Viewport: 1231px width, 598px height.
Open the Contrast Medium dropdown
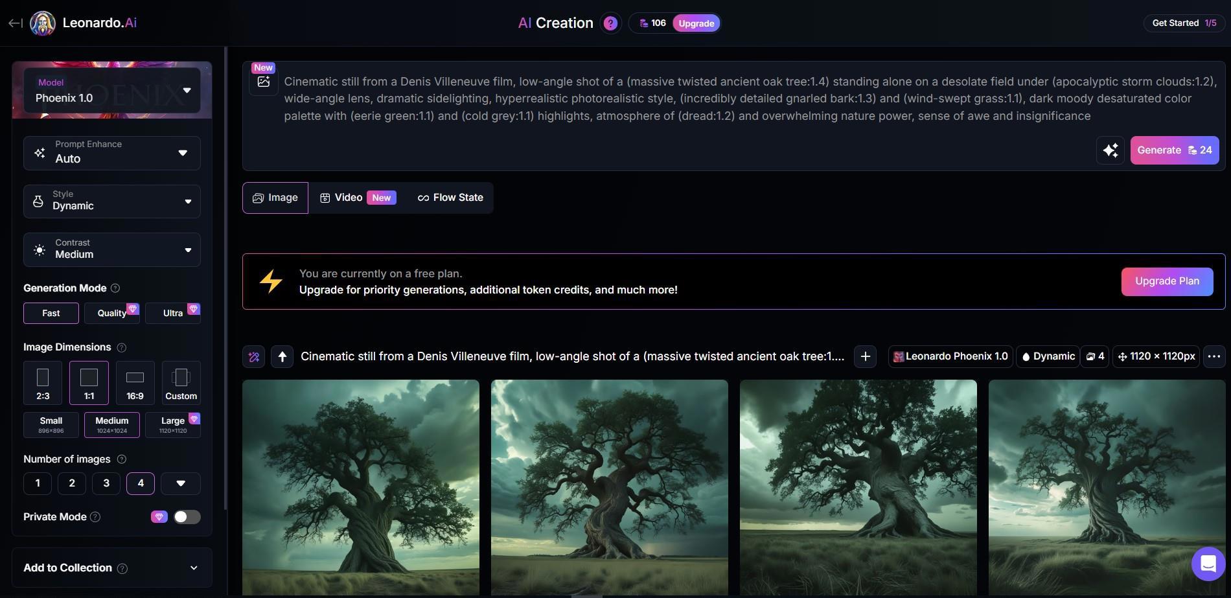pos(112,250)
